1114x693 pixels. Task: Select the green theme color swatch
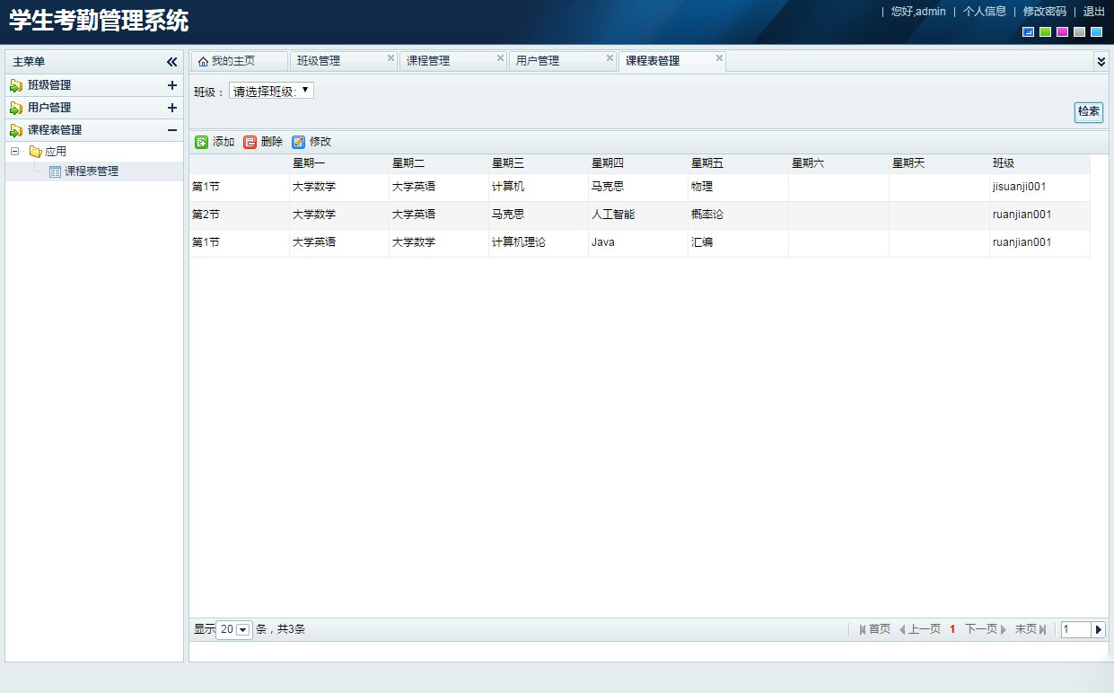tap(1045, 32)
